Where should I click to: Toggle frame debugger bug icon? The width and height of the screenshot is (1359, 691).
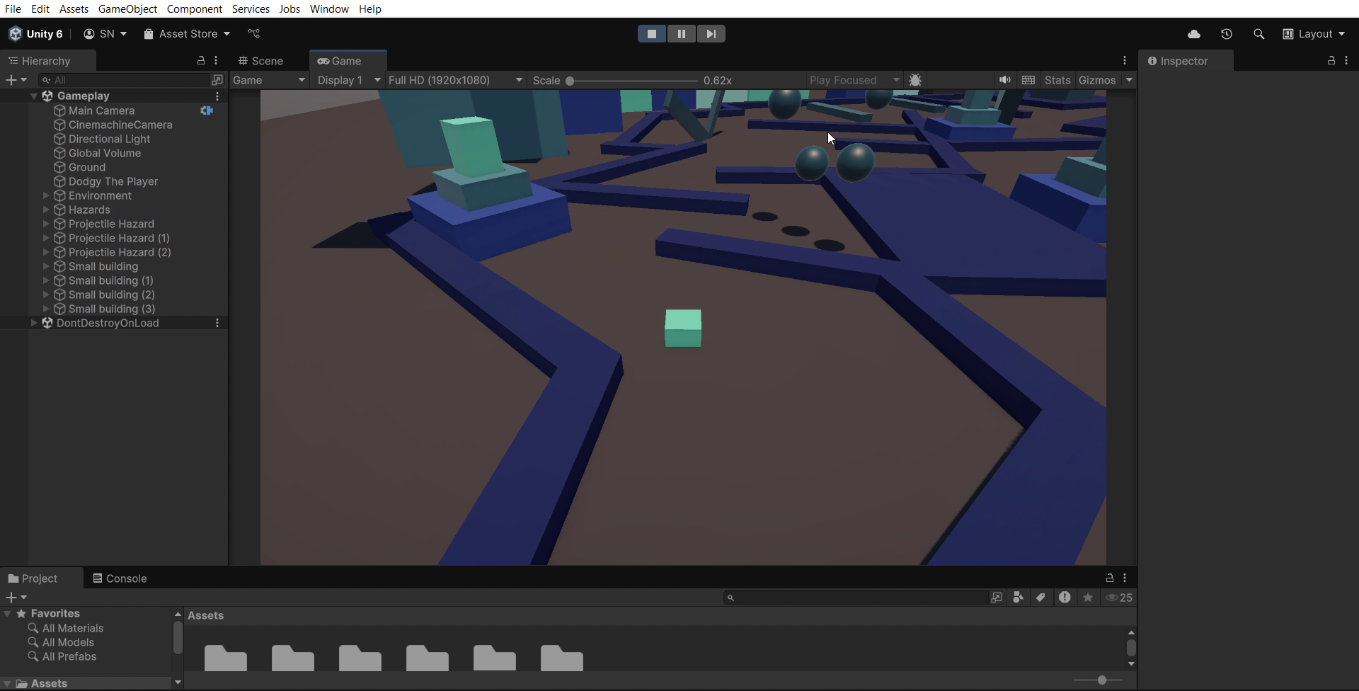pos(915,80)
